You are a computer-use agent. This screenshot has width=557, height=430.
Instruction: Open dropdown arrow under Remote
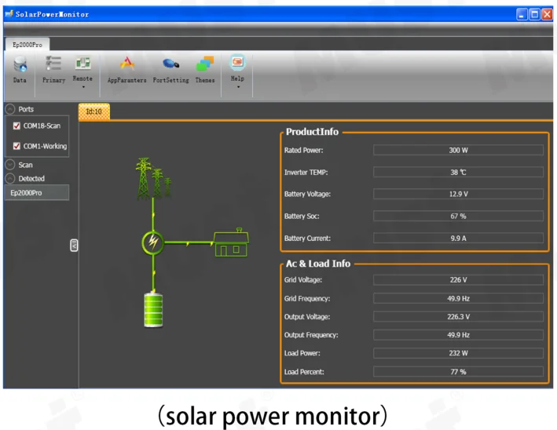82,87
